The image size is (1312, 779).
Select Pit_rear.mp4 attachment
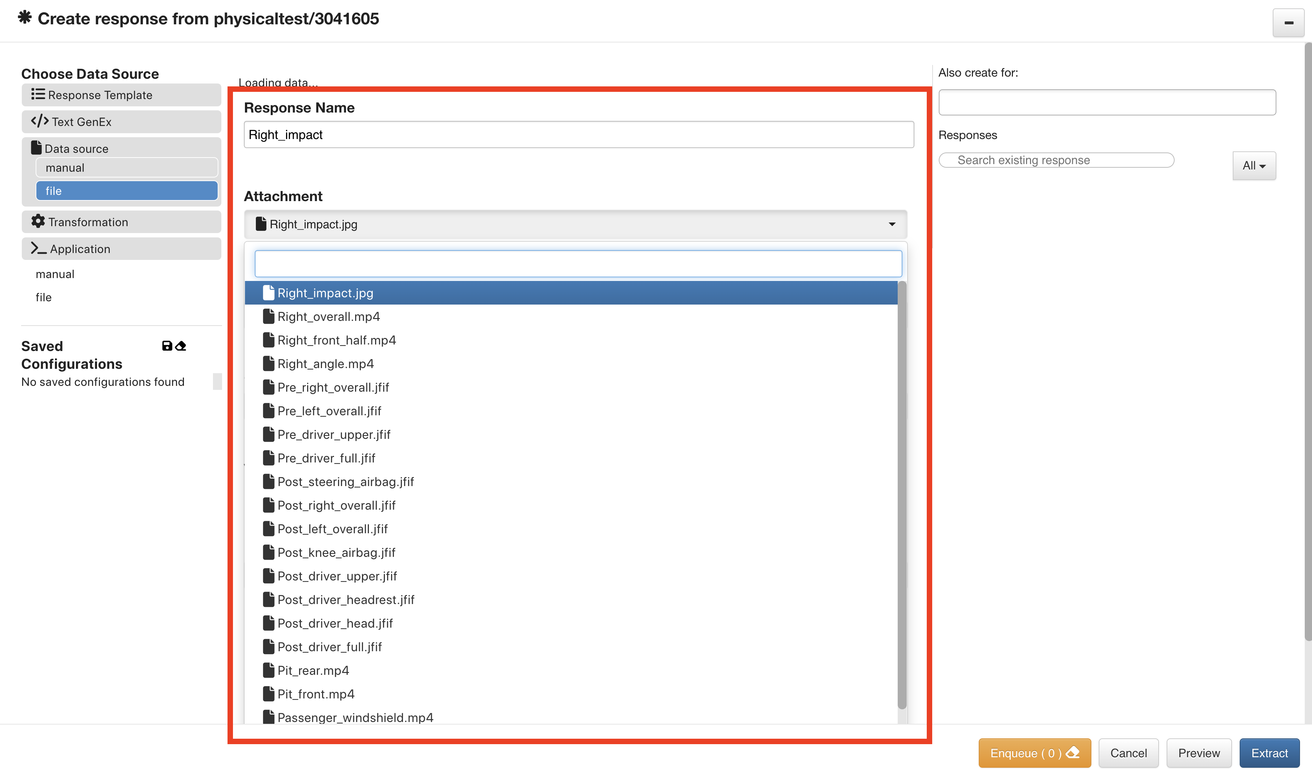571,671
